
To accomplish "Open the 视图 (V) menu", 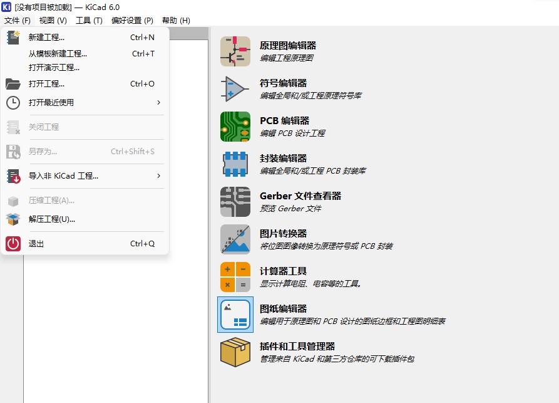I will (53, 20).
